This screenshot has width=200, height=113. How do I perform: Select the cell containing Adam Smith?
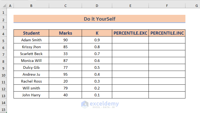click(31, 40)
